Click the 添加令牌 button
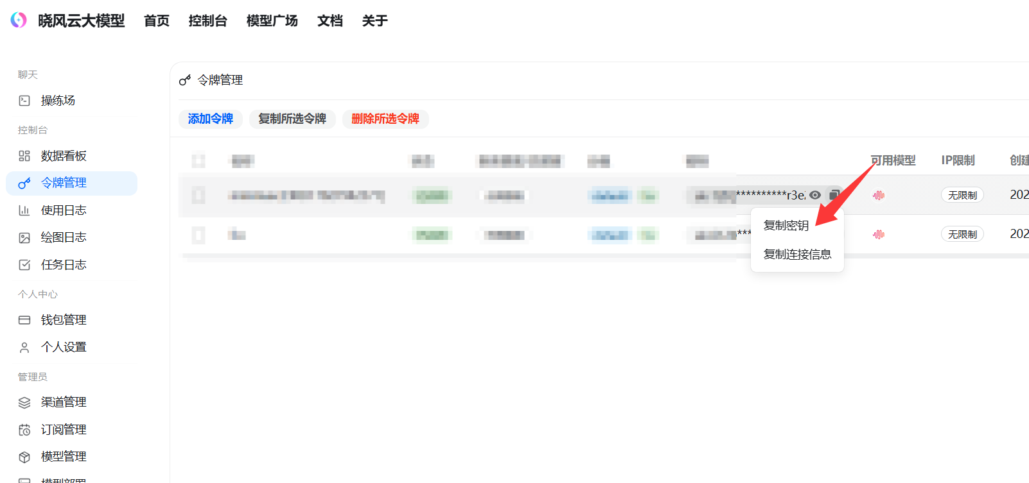The height and width of the screenshot is (483, 1029). [x=210, y=119]
